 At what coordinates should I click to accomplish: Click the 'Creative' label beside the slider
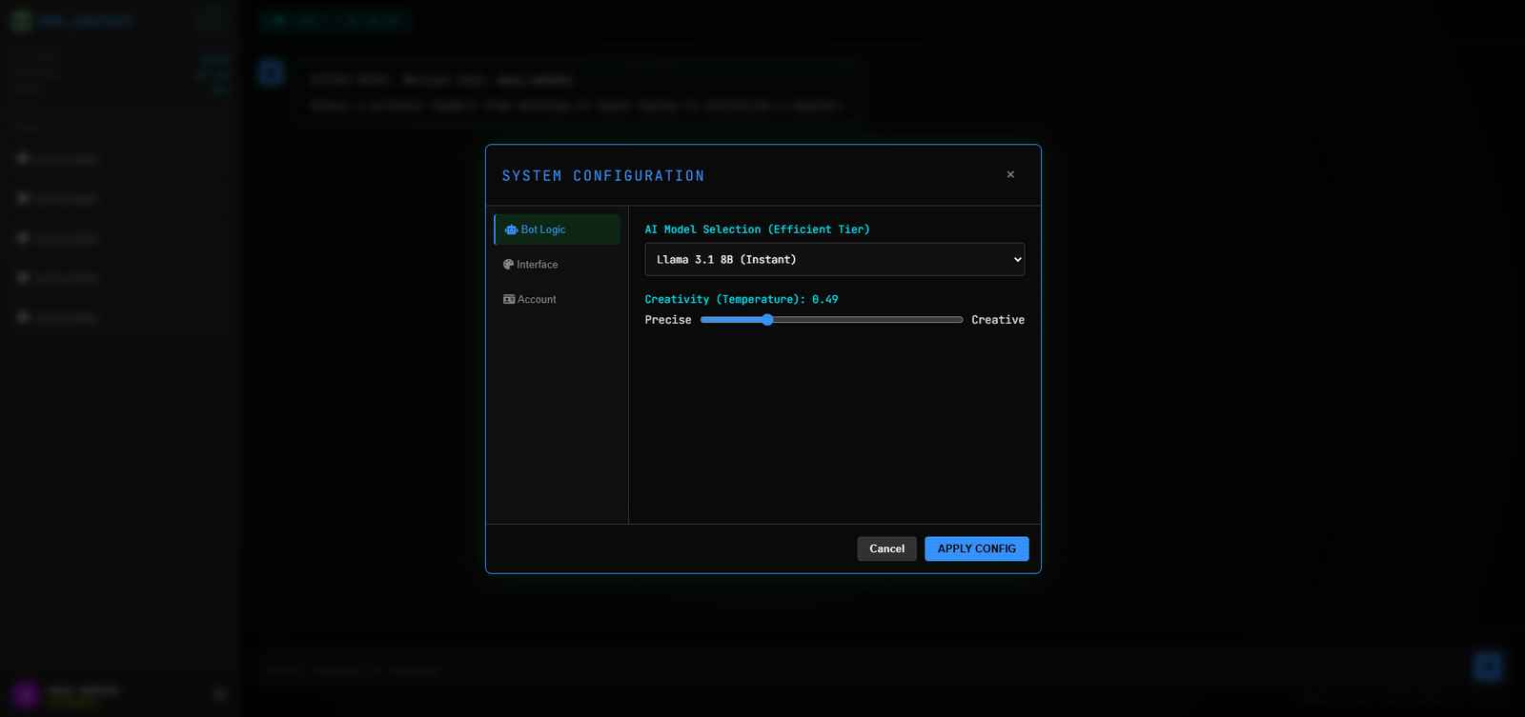998,320
